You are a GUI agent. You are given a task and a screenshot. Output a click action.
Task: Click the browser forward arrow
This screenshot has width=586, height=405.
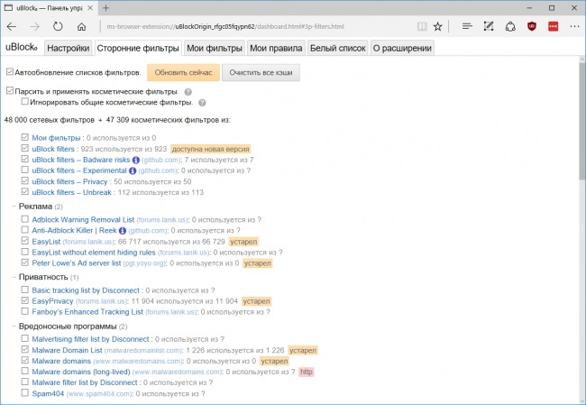tap(35, 26)
